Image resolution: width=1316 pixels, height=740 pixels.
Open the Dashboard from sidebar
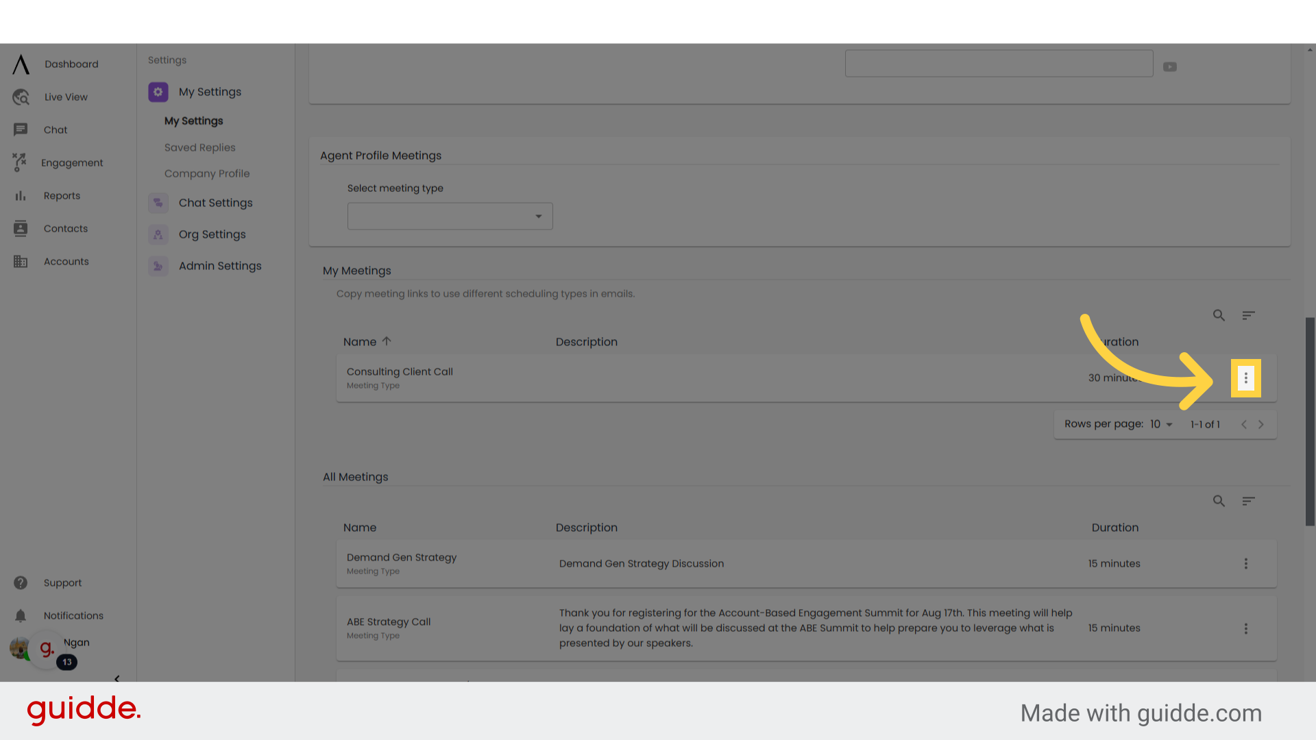coord(71,64)
